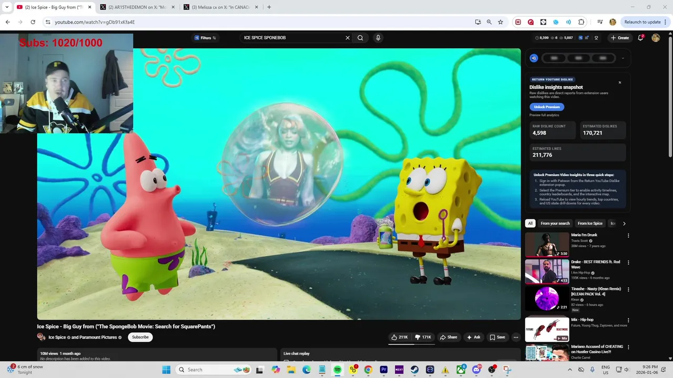Click the trophy icon in the stats bar
673x378 pixels.
[596, 38]
